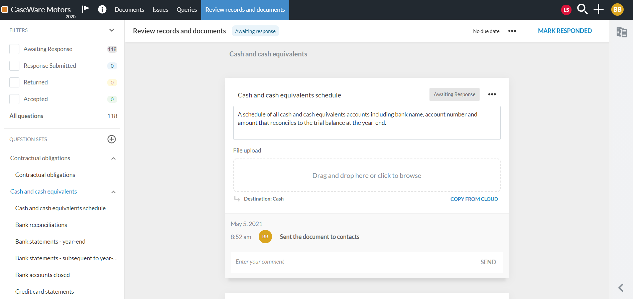Open the Documents tab

point(129,10)
